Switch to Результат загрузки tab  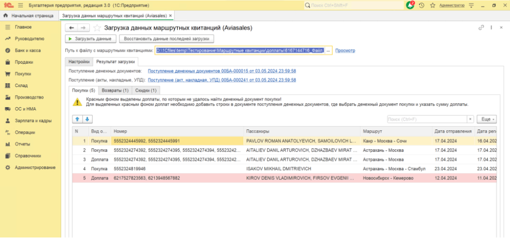click(x=116, y=61)
